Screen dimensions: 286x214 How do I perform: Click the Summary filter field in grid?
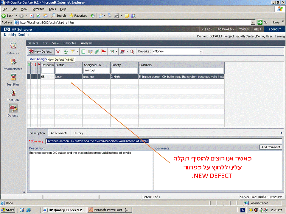pyautogui.click(x=181, y=70)
